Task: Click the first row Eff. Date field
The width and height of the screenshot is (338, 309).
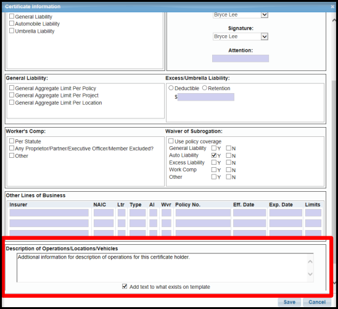Action: tap(249, 213)
